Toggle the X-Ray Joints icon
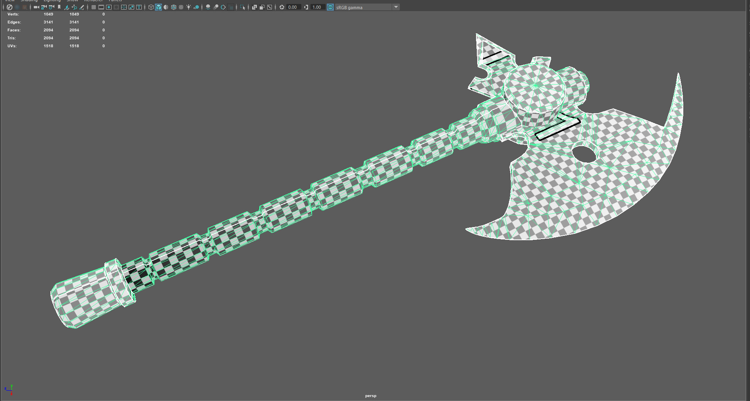The image size is (750, 401). (270, 7)
